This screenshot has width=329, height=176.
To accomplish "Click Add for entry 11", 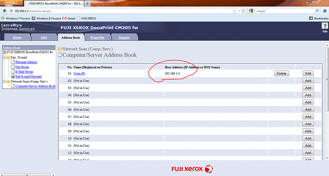I will pyautogui.click(x=308, y=146).
